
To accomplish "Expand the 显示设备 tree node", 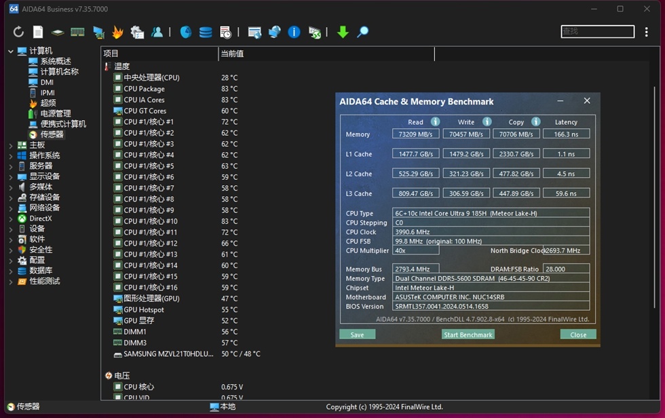I will coord(11,177).
